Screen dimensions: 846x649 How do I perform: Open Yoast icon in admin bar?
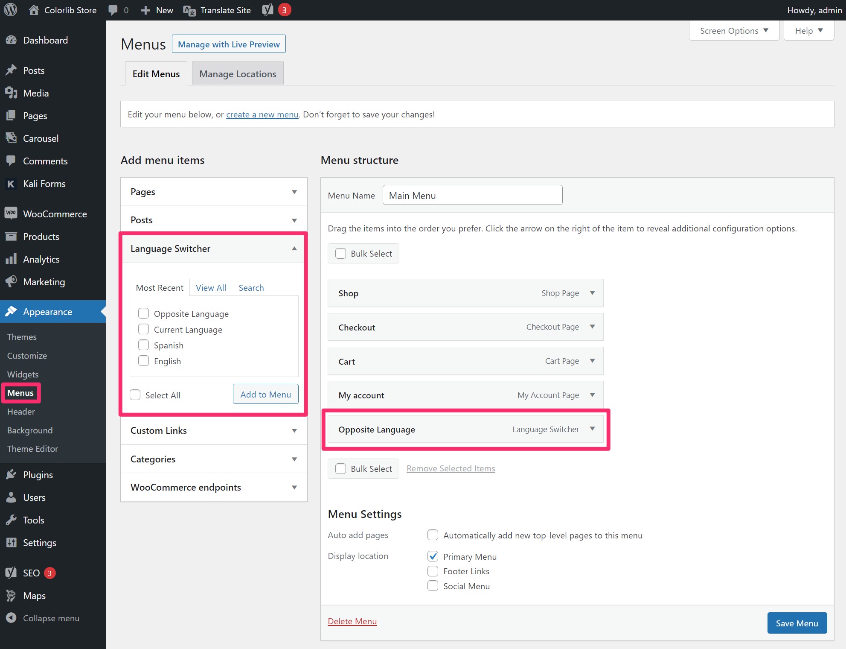point(268,10)
